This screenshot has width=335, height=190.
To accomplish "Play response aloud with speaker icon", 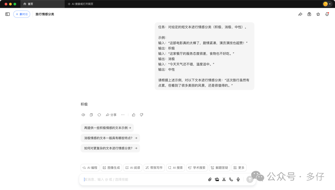I will click(83, 115).
